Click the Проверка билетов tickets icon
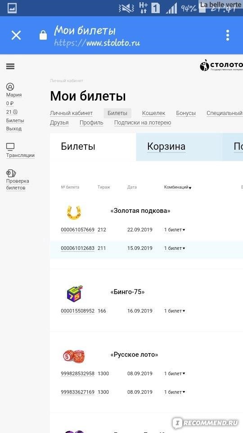 click(x=11, y=173)
